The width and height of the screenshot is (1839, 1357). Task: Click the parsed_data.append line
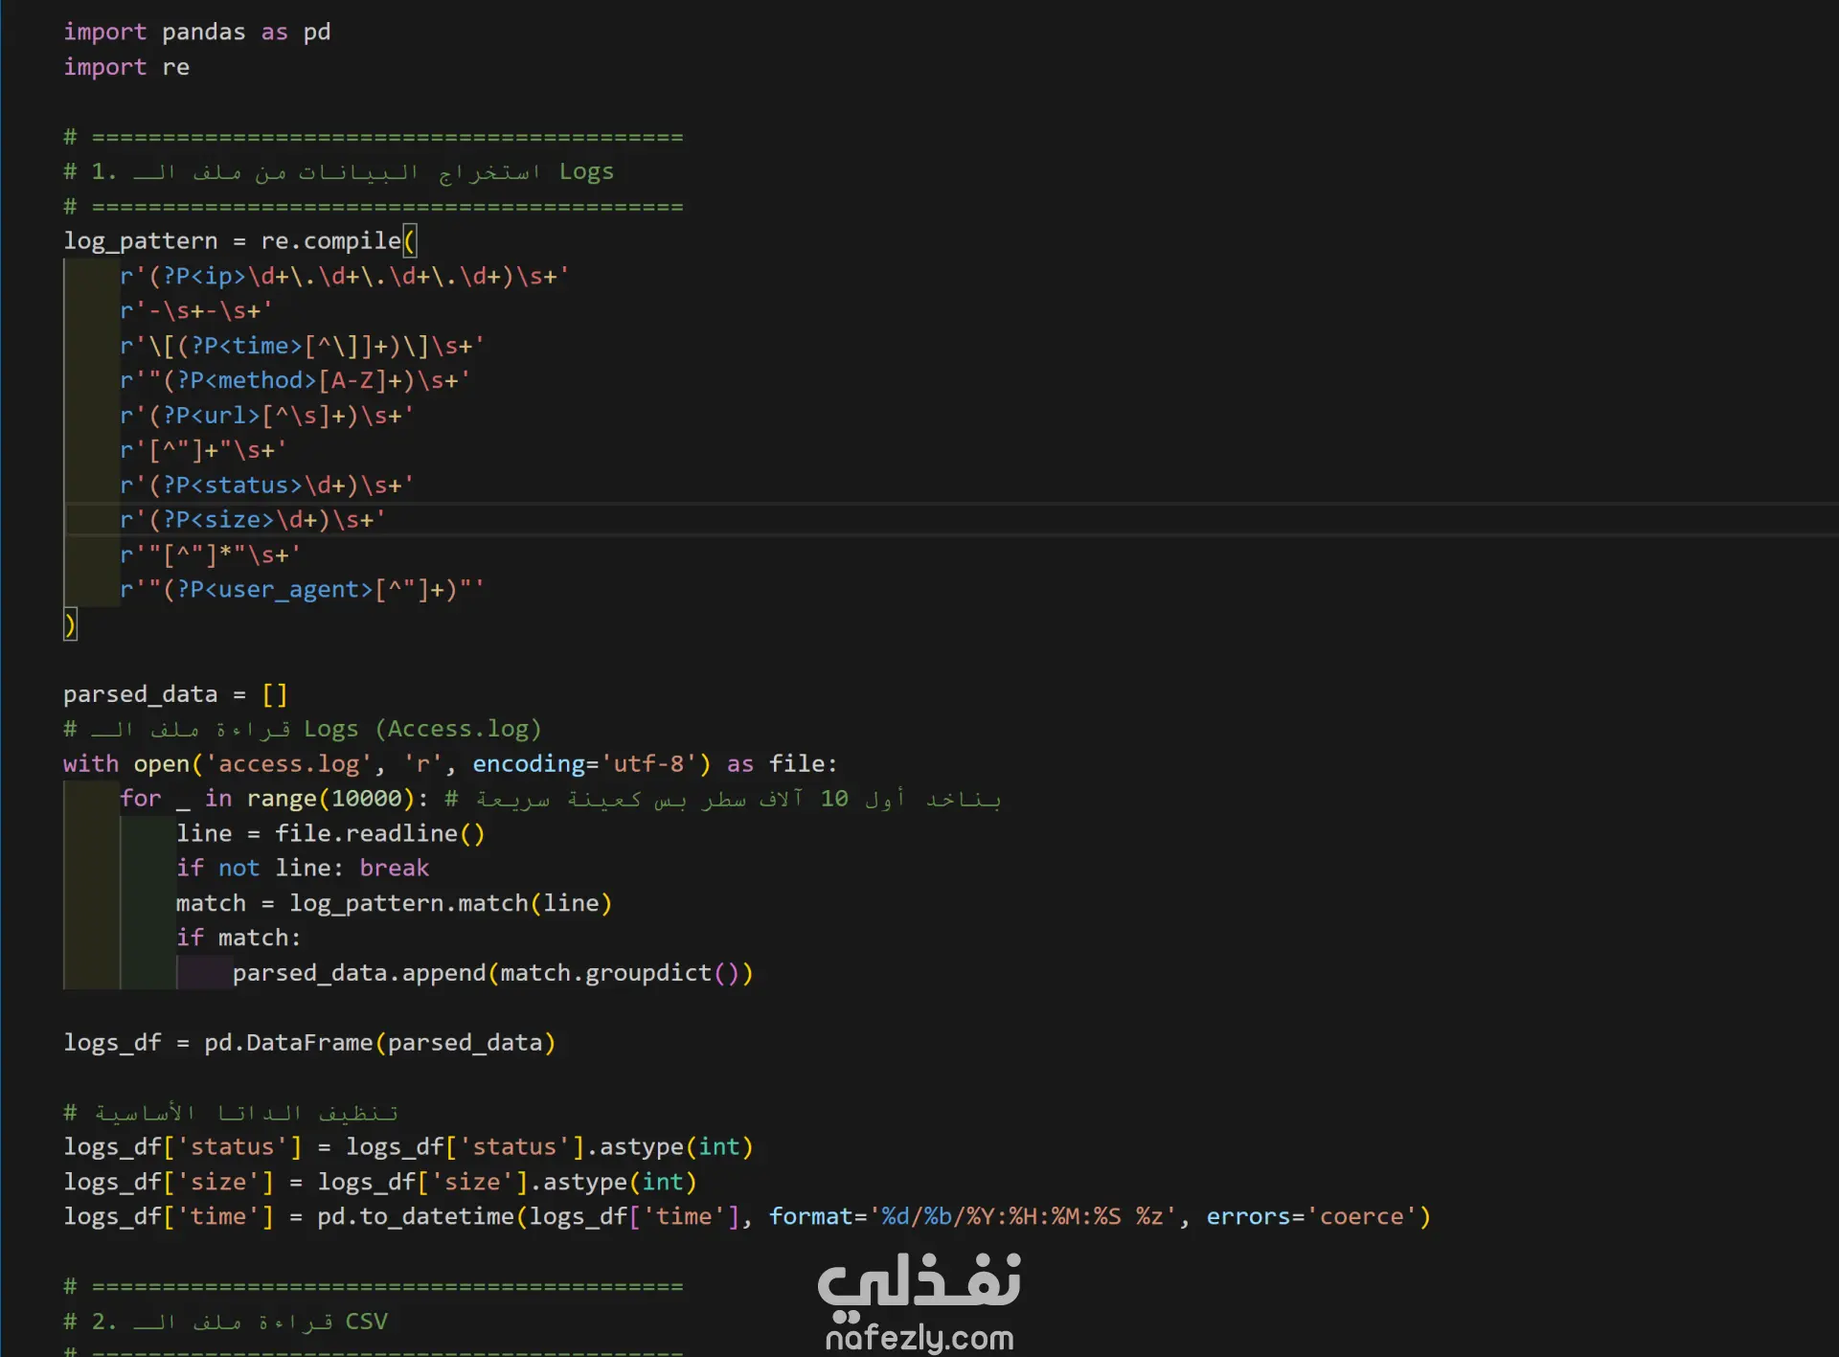[x=491, y=973]
